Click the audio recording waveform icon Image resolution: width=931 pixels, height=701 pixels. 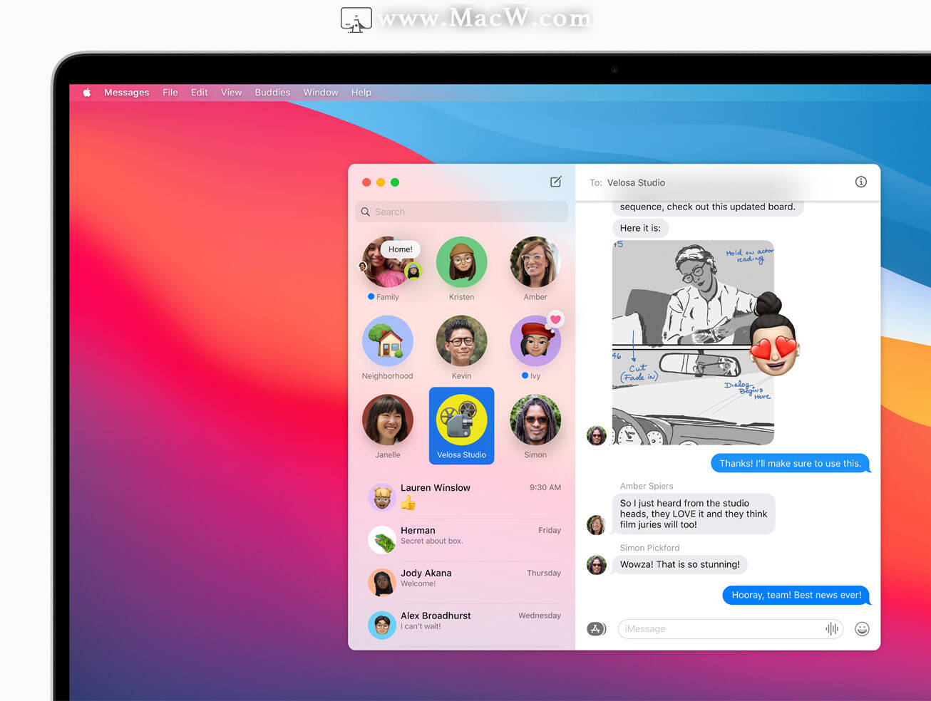point(832,628)
